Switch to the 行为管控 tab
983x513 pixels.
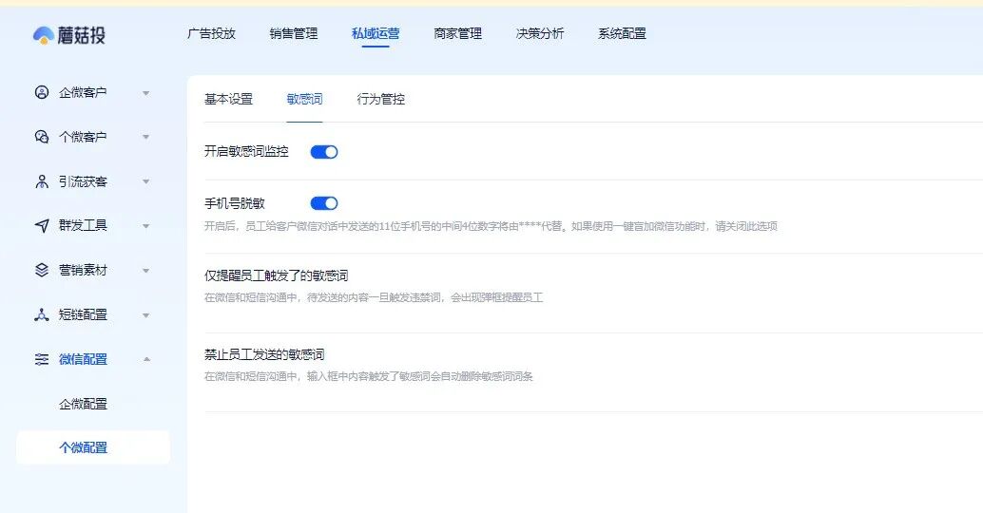(x=380, y=99)
